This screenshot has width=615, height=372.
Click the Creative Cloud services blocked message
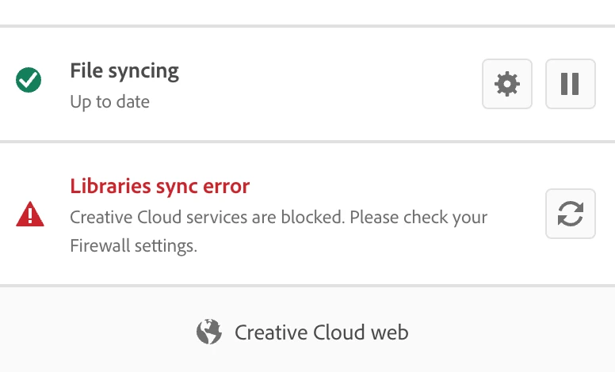coord(278,217)
